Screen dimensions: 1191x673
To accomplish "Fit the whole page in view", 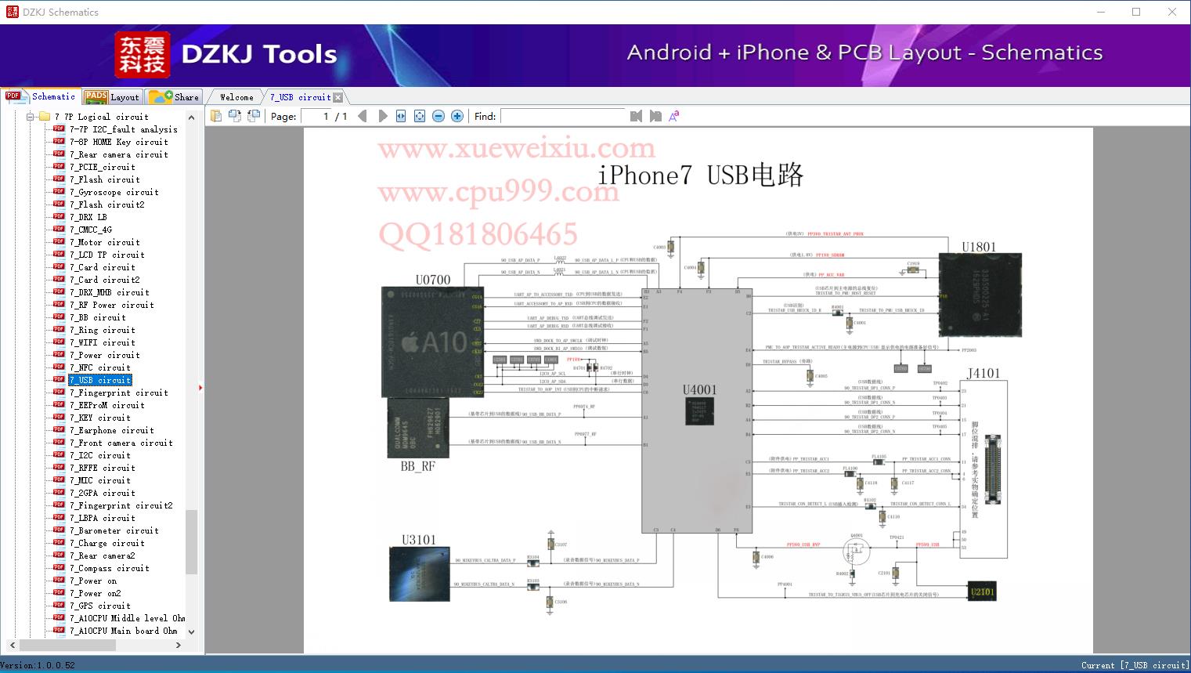I will [420, 116].
